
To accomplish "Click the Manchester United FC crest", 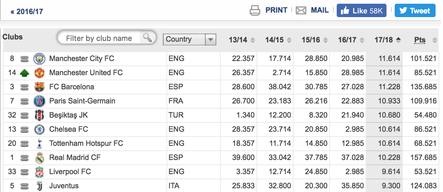I will tap(39, 73).
